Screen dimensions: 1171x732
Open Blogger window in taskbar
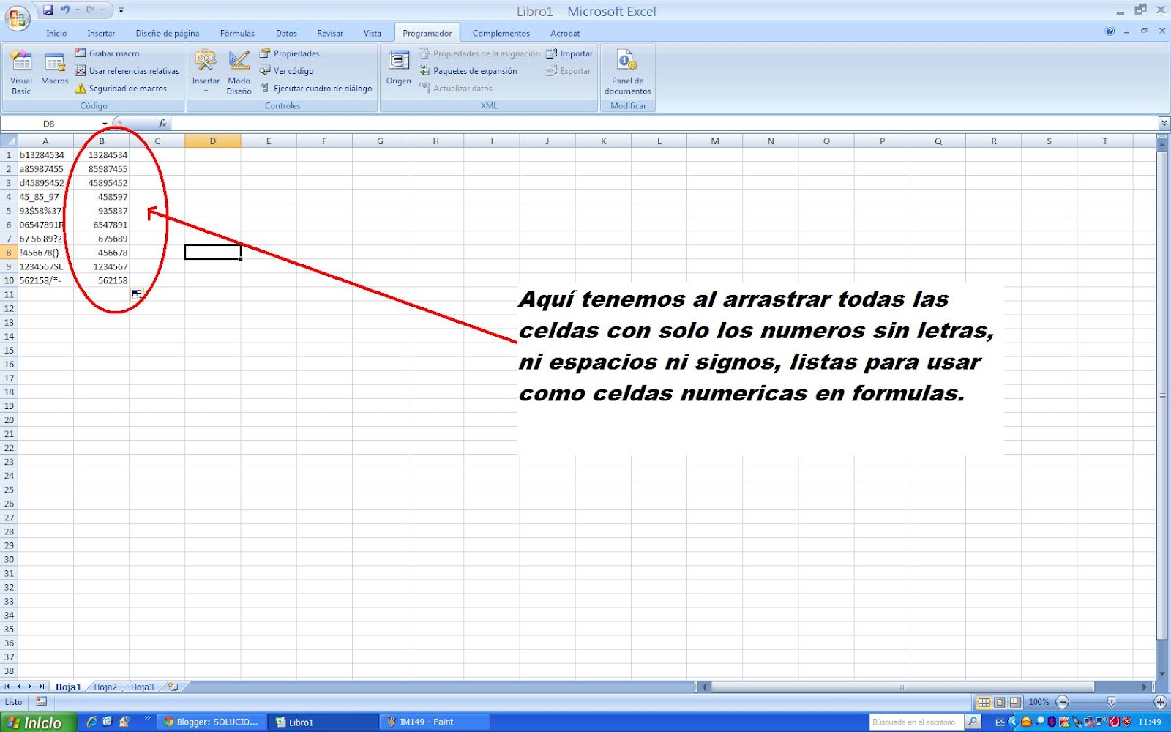tap(211, 722)
